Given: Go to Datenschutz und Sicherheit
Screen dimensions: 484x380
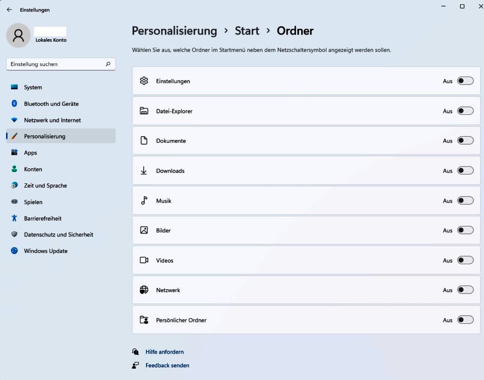Looking at the screenshot, I should coord(61,234).
